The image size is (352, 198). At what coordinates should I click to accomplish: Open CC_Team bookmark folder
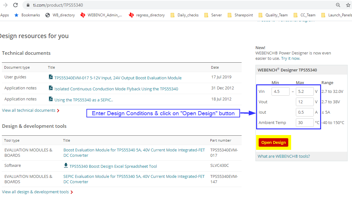pos(304,15)
